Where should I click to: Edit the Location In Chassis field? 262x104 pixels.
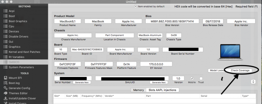point(115,35)
